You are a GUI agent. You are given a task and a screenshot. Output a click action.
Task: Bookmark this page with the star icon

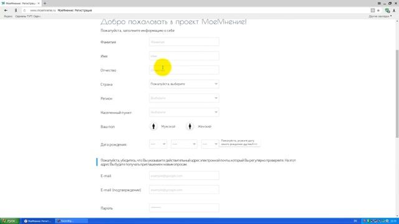[x=378, y=11]
